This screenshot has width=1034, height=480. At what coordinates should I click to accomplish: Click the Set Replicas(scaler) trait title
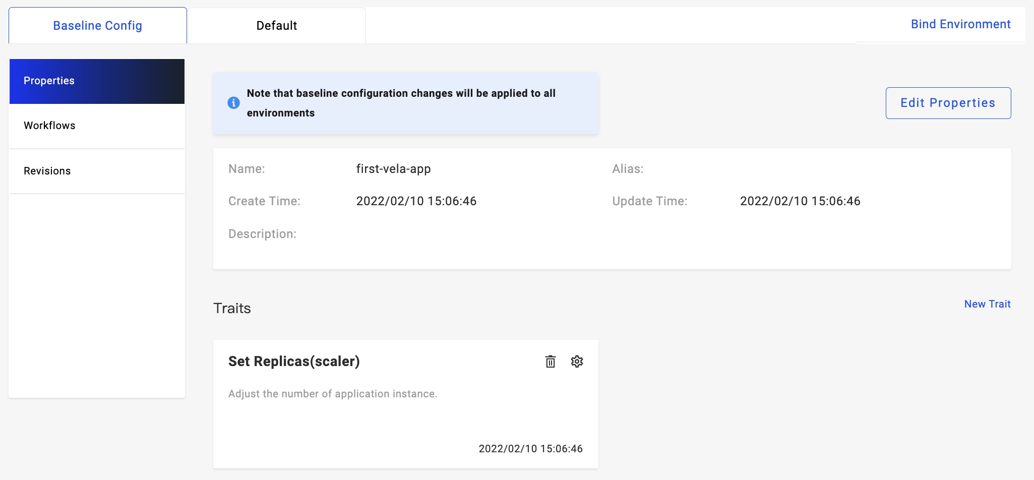tap(294, 362)
